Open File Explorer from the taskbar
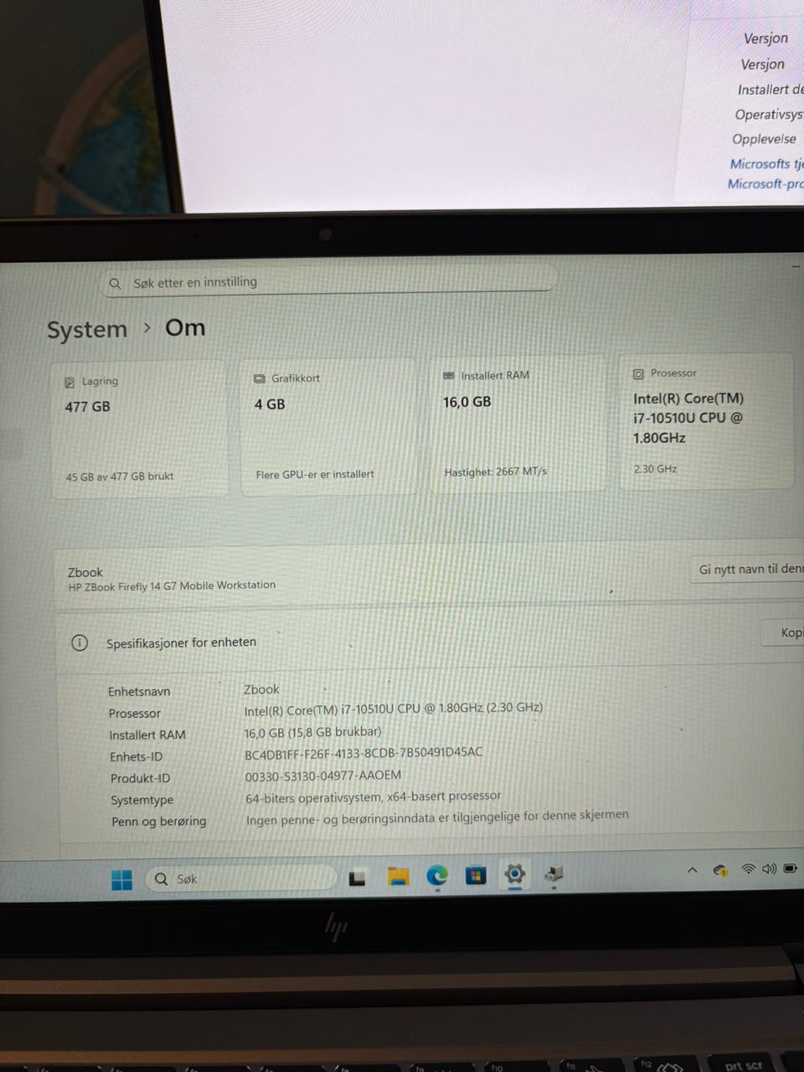Screen dimensions: 804x1072 [x=398, y=878]
